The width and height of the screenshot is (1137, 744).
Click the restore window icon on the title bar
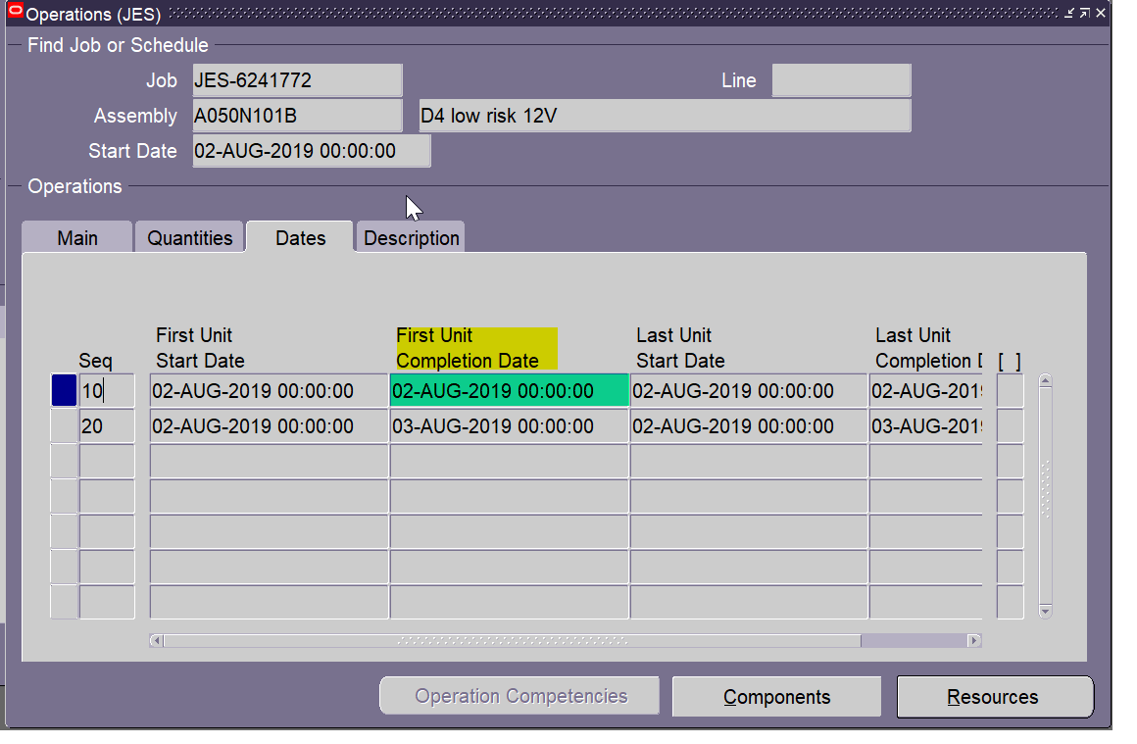[1085, 13]
